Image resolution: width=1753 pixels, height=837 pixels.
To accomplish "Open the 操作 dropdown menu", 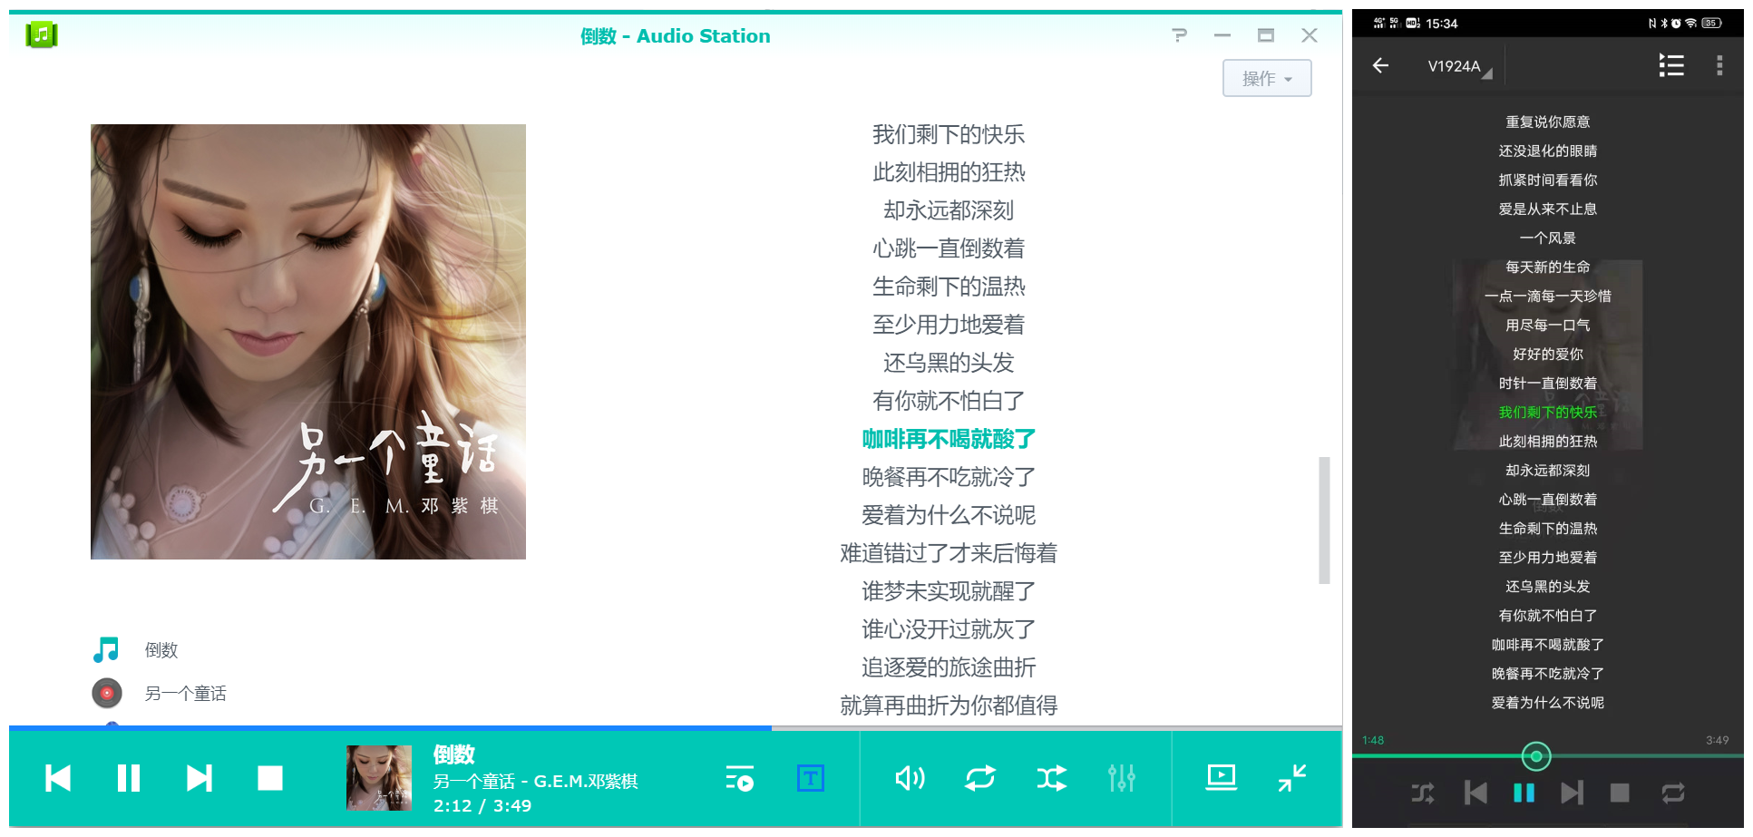I will point(1266,78).
